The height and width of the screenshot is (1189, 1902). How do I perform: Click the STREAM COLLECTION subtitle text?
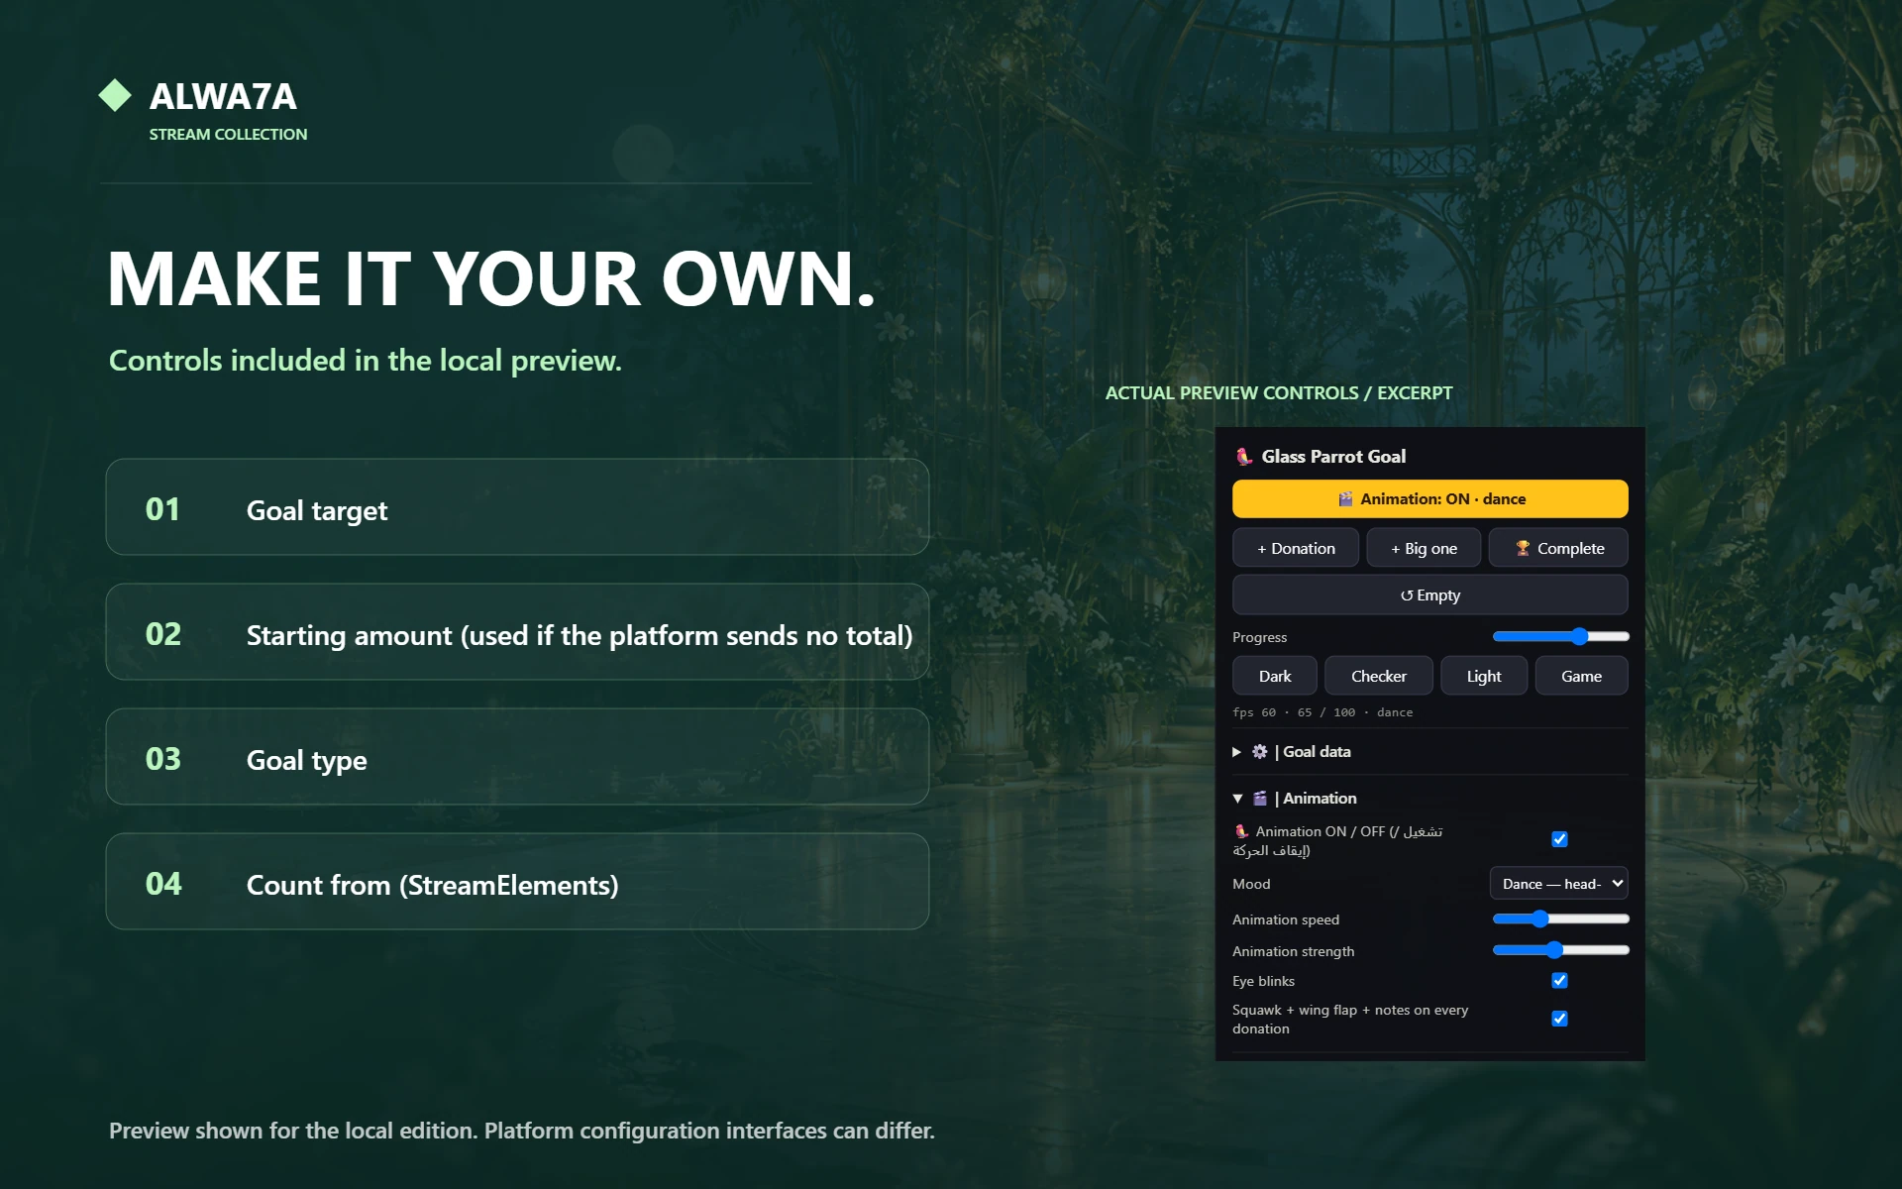228,135
